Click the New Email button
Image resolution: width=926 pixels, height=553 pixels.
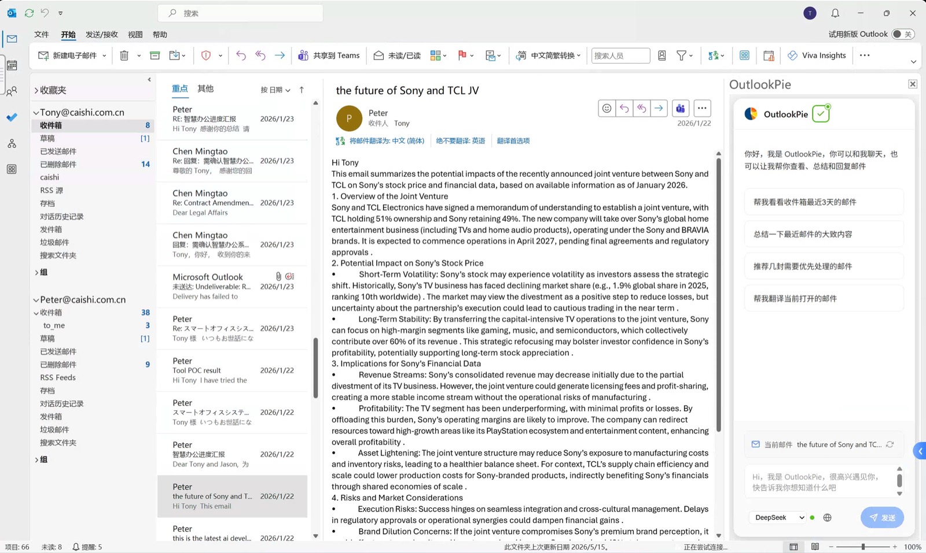[x=67, y=55]
